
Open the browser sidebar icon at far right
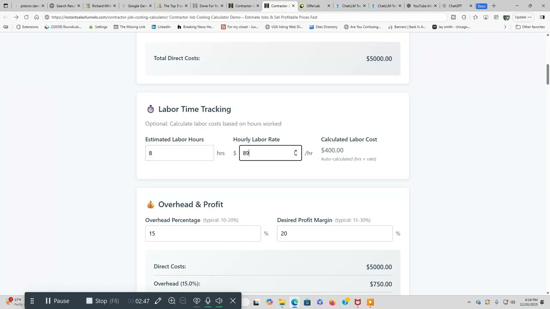[x=542, y=17]
